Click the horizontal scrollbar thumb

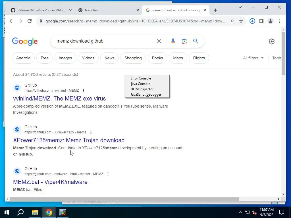[124, 199]
